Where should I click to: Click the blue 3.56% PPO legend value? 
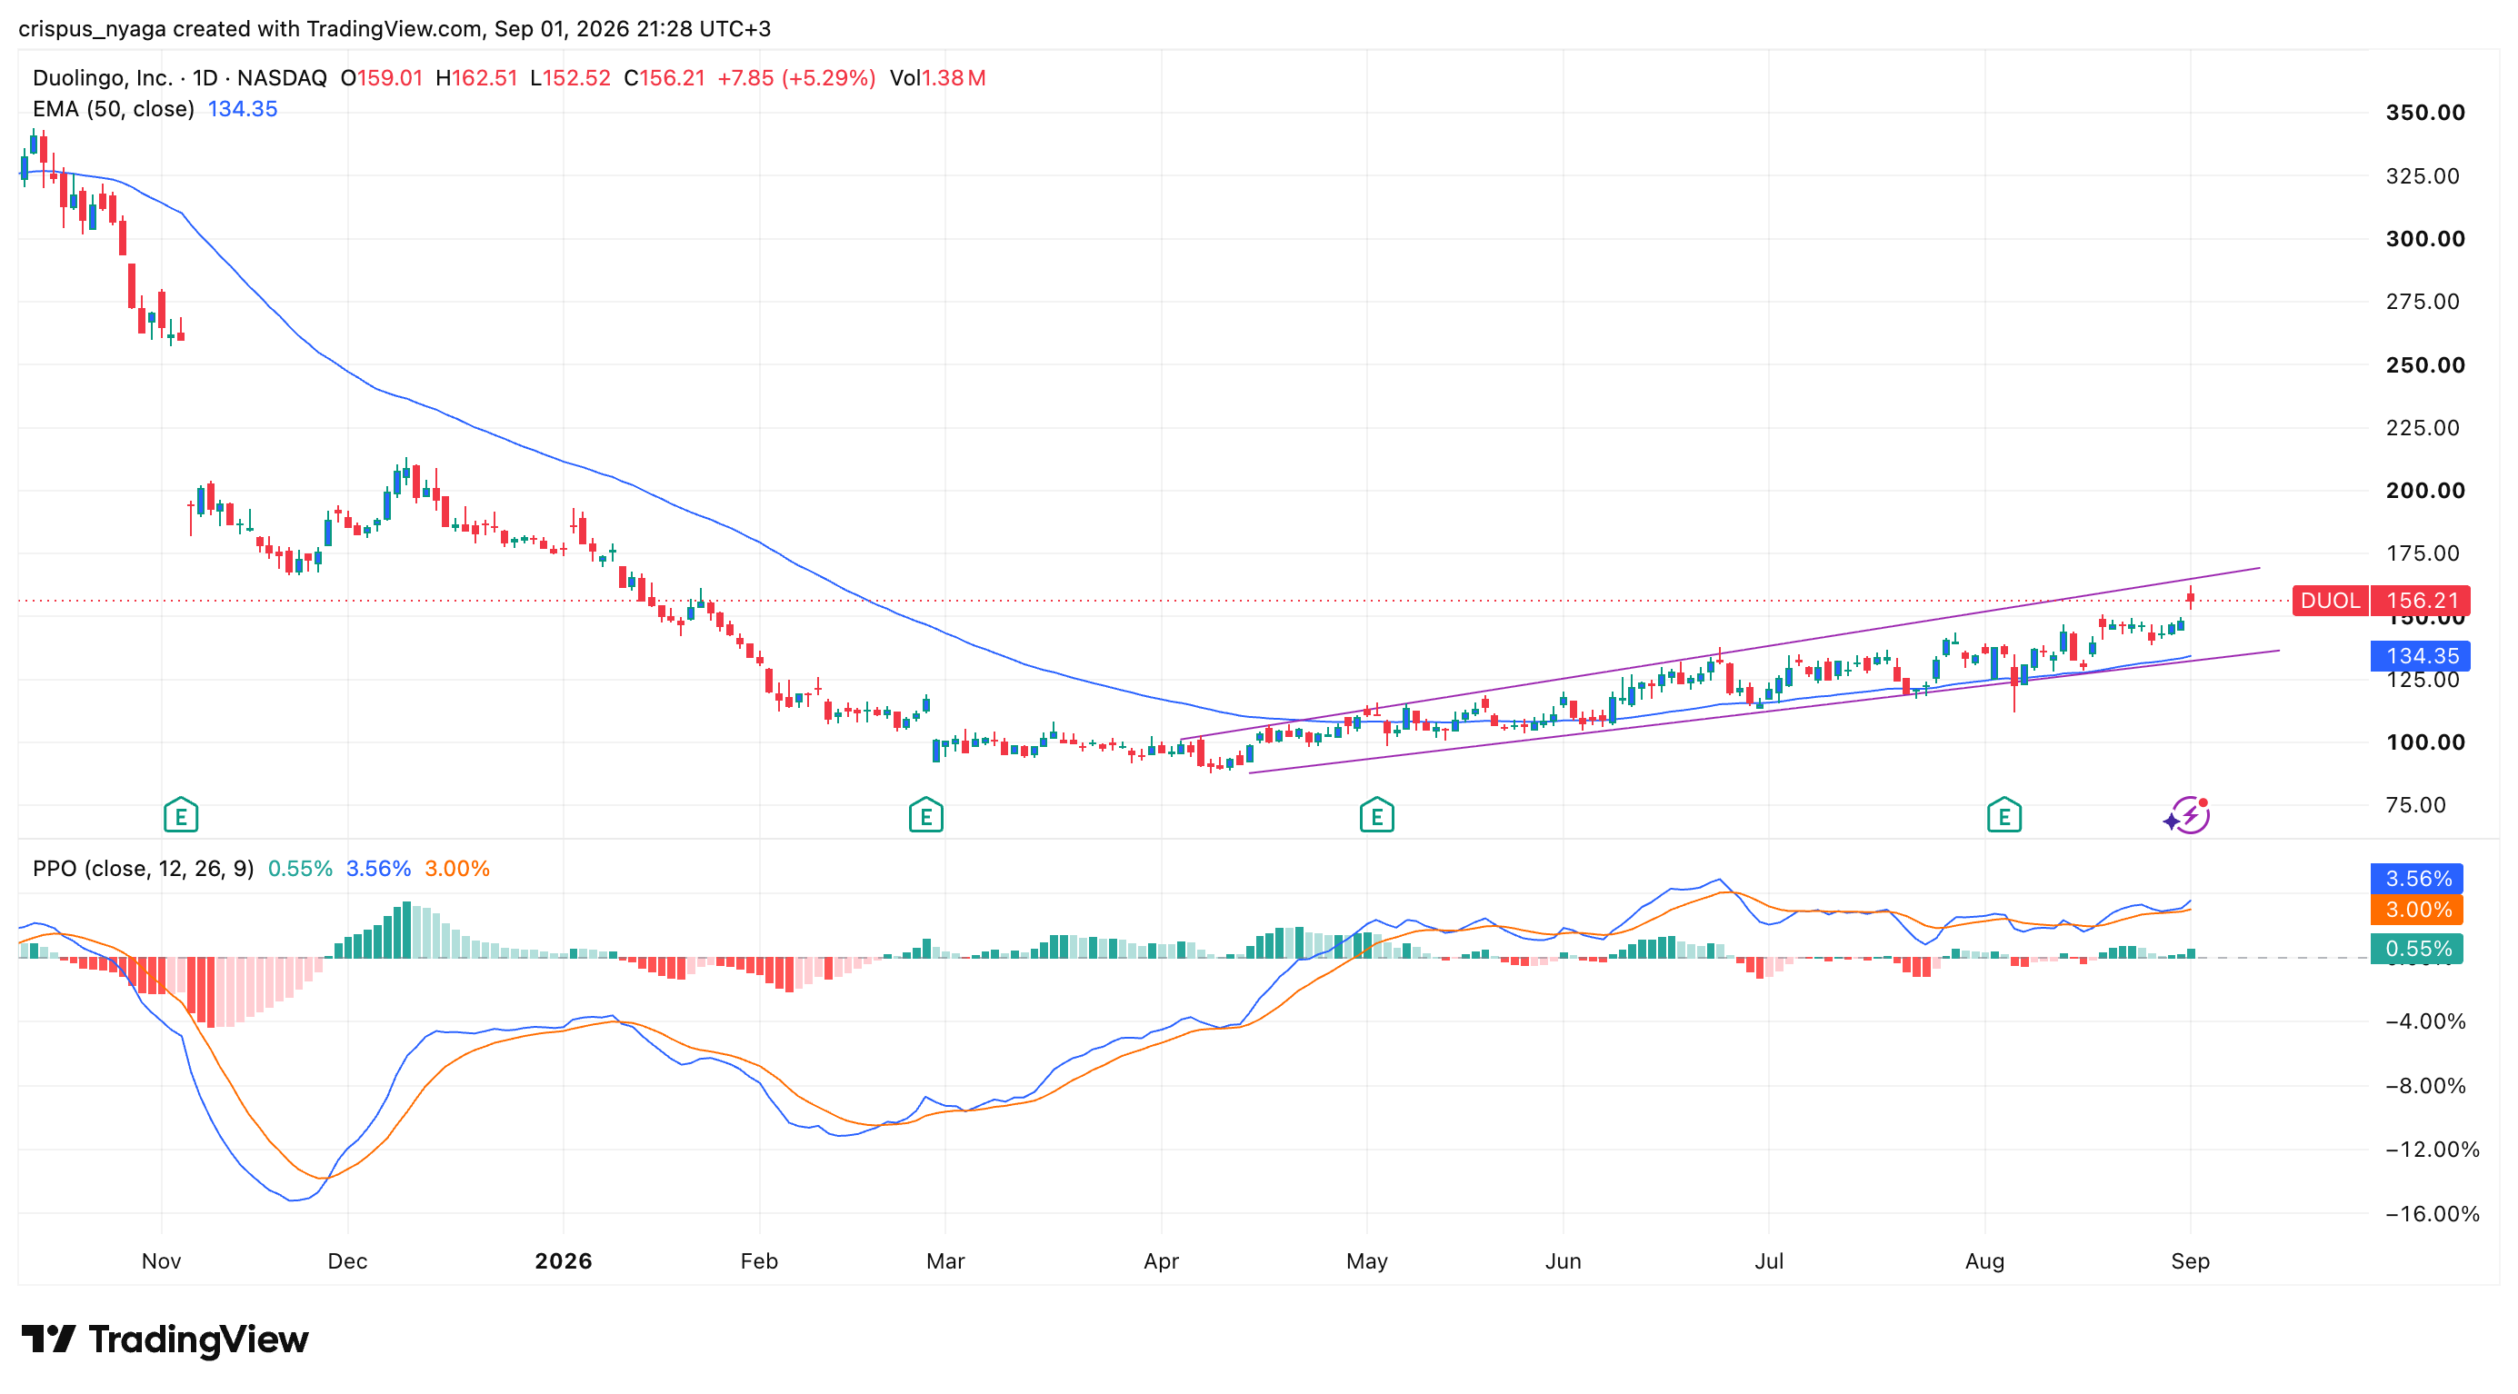coord(378,869)
